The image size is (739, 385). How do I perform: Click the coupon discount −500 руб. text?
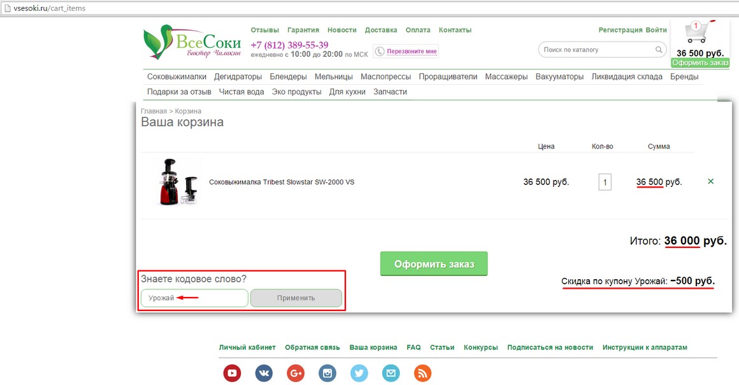692,280
